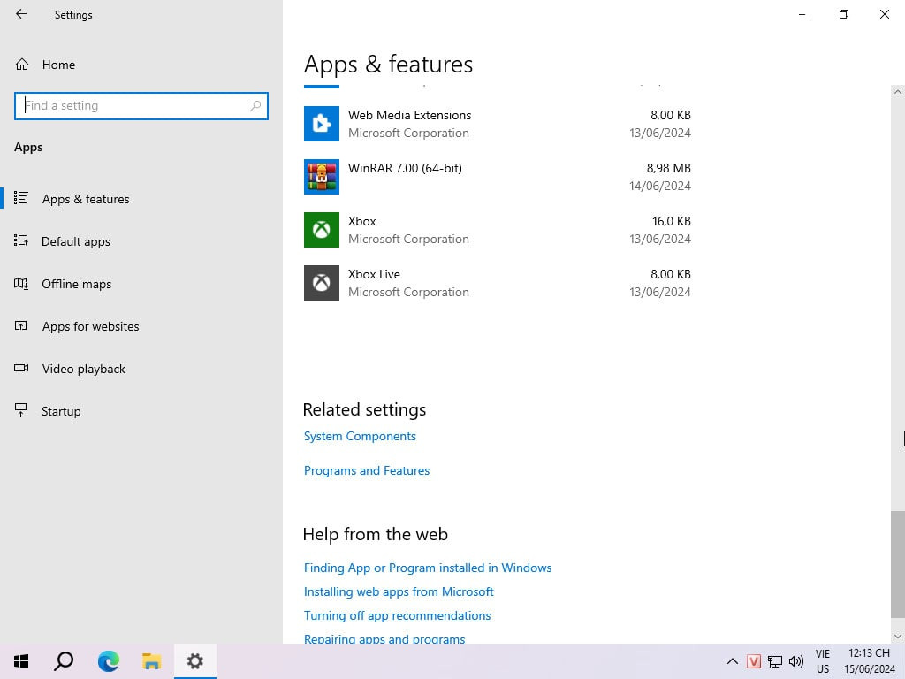The width and height of the screenshot is (905, 679).
Task: Open Microsoft Edge from the taskbar
Action: click(108, 661)
